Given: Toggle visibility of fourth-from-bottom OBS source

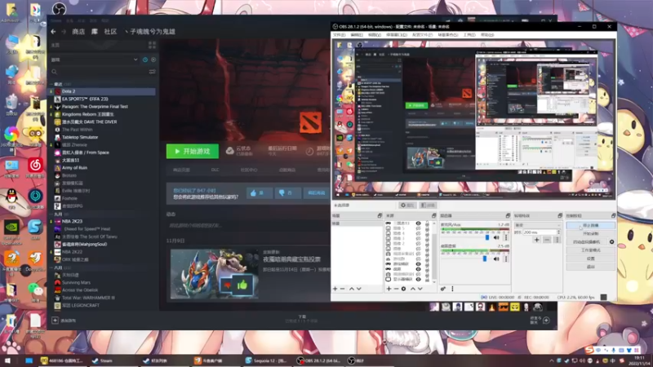Looking at the screenshot, I should (418, 263).
